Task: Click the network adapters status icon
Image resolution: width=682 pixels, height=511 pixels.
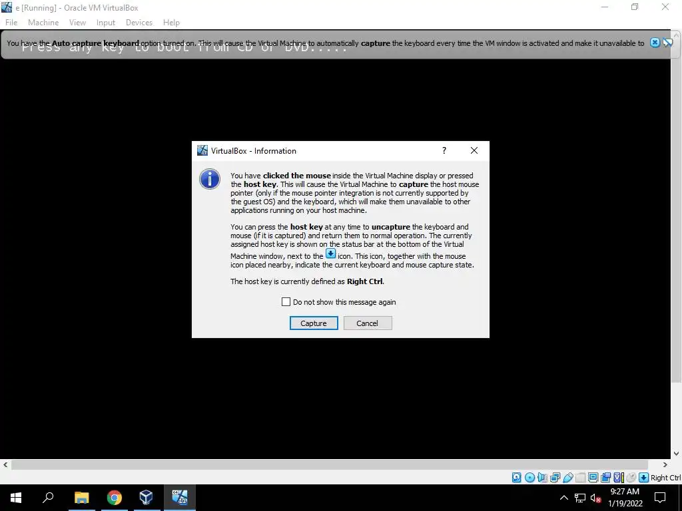Action: (x=555, y=478)
